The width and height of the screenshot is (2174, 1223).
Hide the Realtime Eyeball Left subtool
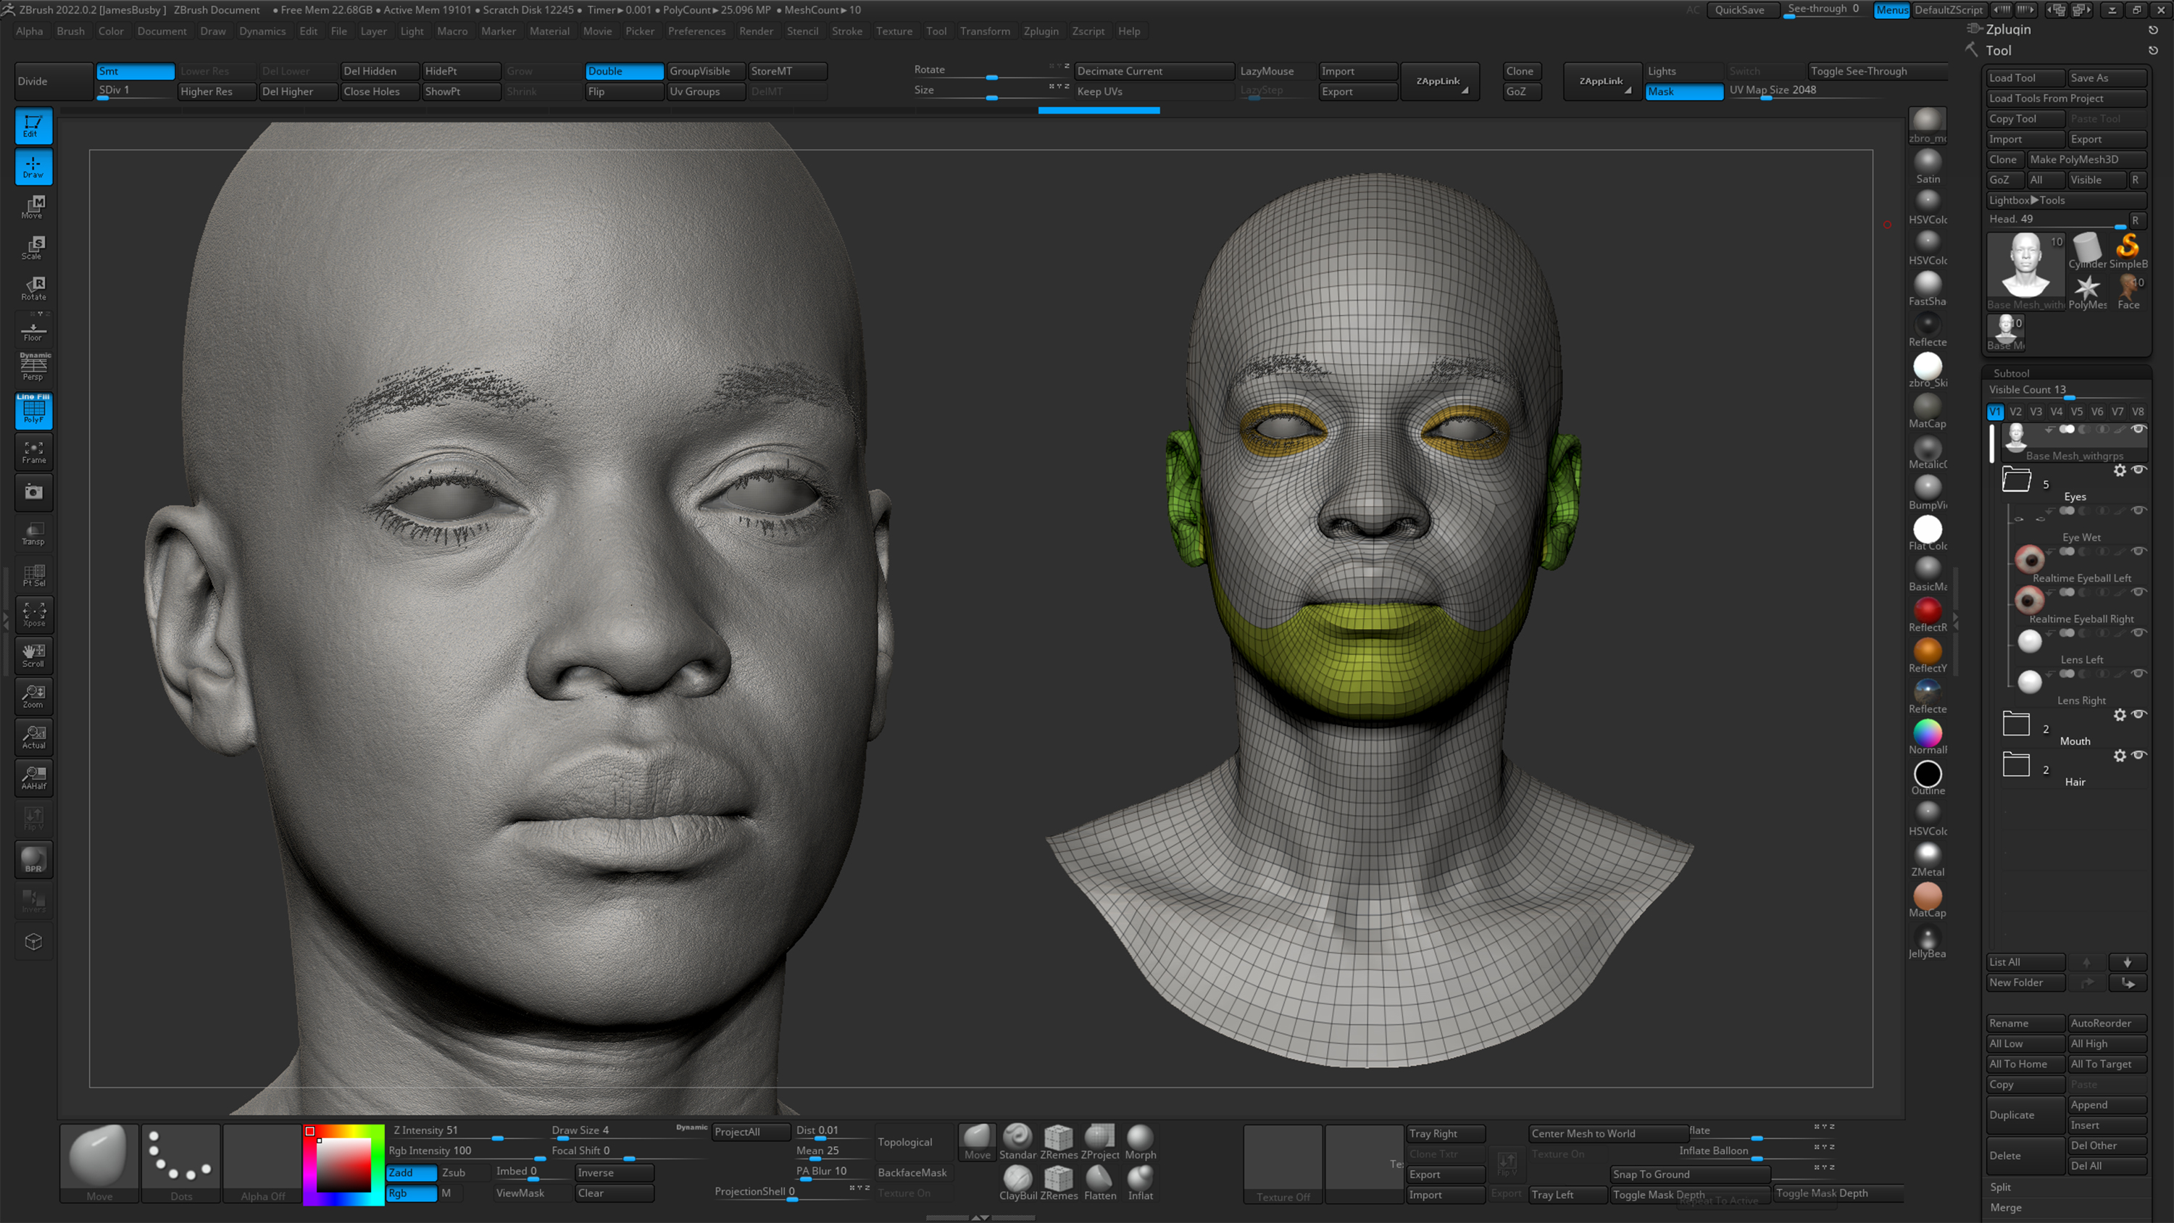coord(2138,551)
